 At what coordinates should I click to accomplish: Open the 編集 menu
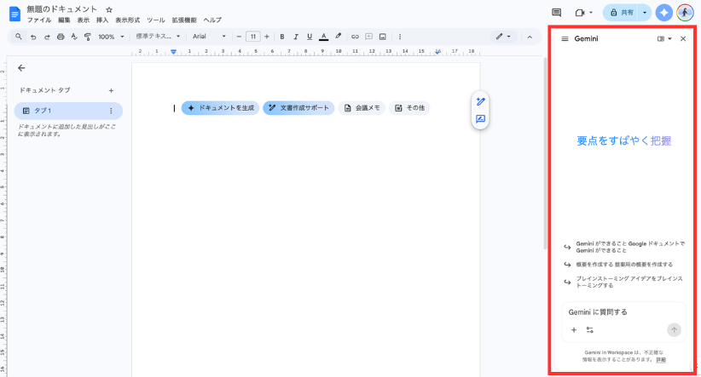coord(64,20)
